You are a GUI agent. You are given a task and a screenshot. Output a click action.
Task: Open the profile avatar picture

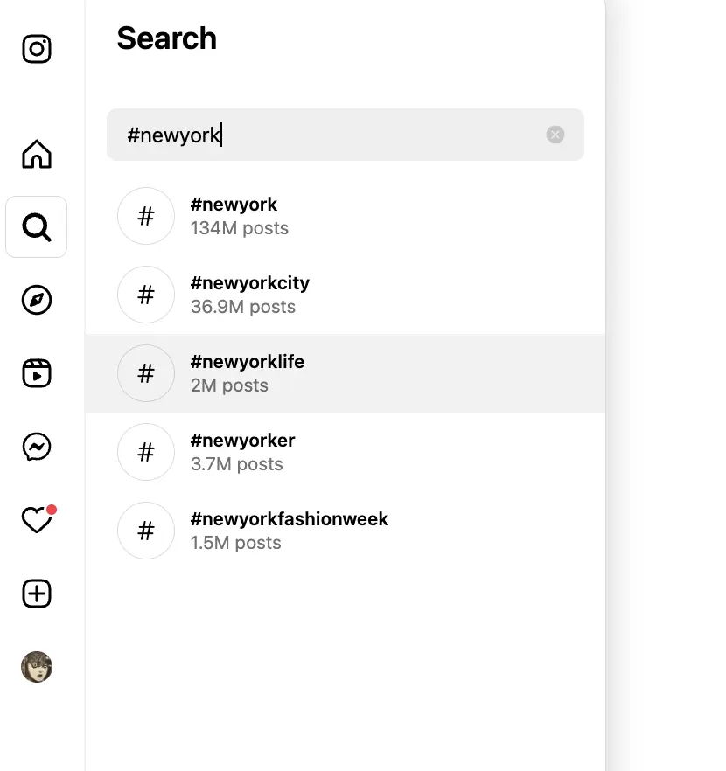pos(37,667)
